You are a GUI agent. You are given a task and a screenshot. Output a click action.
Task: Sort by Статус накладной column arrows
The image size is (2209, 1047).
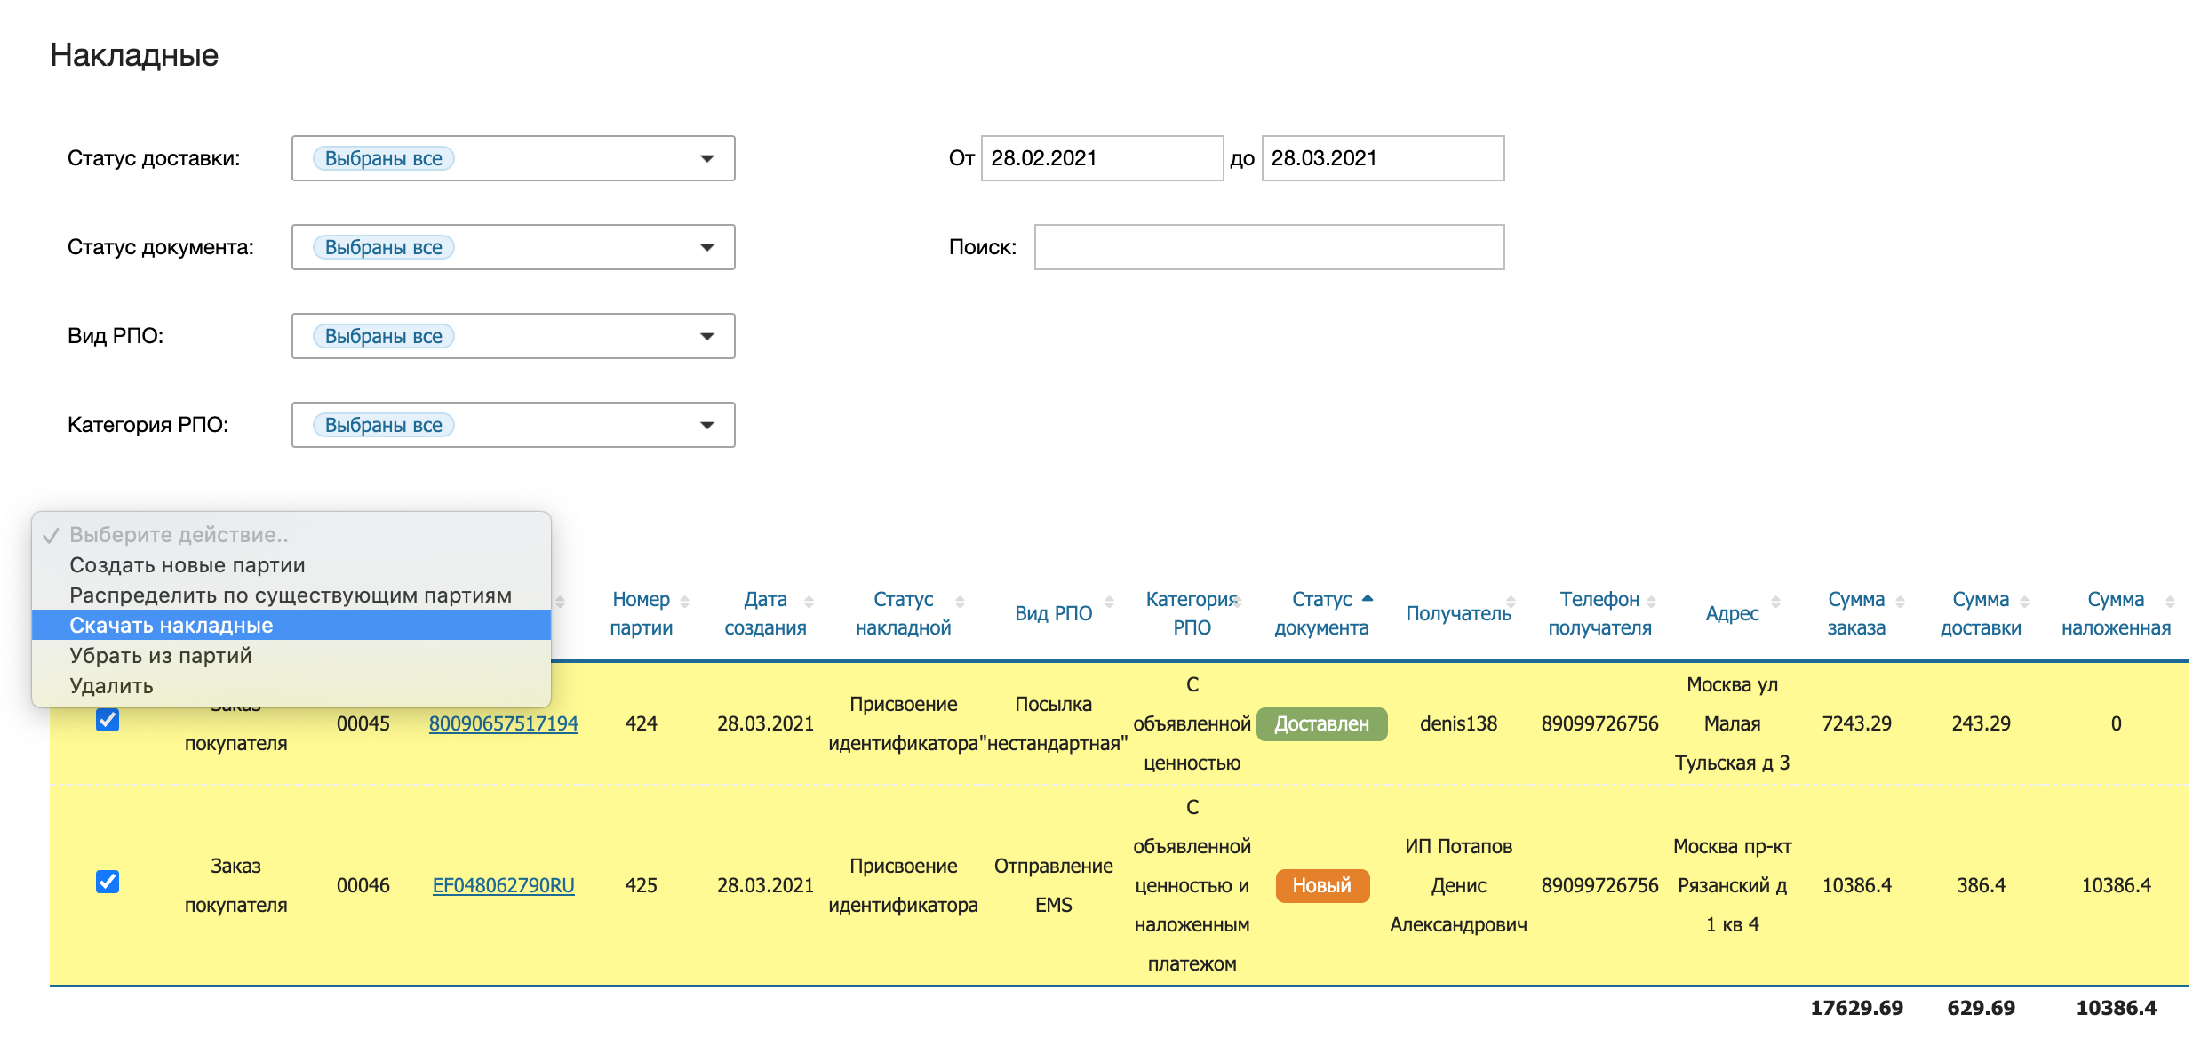click(x=960, y=602)
